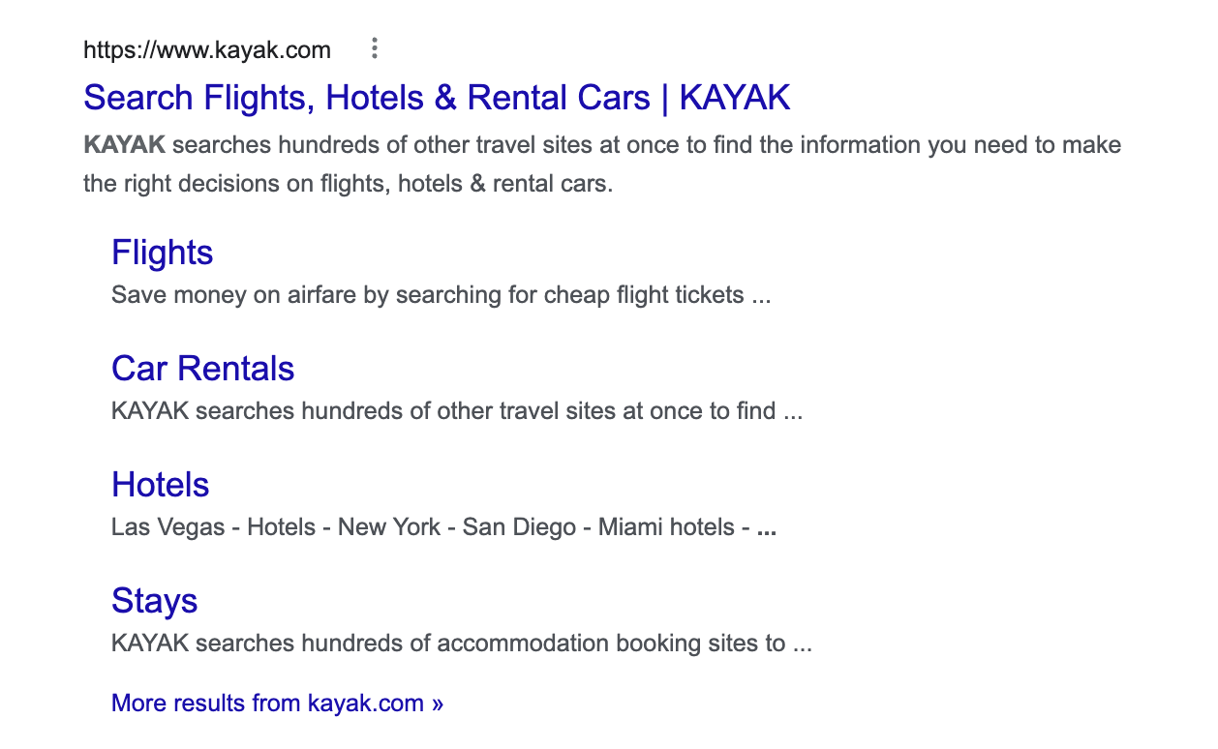Open the Stays sitelink
Viewport: 1218px width, 749px height.
154,601
